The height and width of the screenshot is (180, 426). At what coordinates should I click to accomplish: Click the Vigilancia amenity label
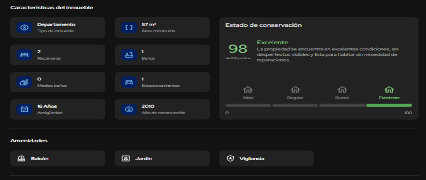[252, 159]
